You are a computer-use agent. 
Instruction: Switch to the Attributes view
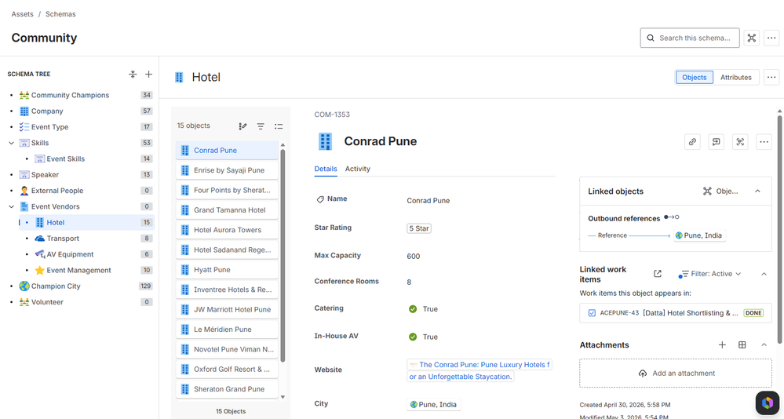735,77
